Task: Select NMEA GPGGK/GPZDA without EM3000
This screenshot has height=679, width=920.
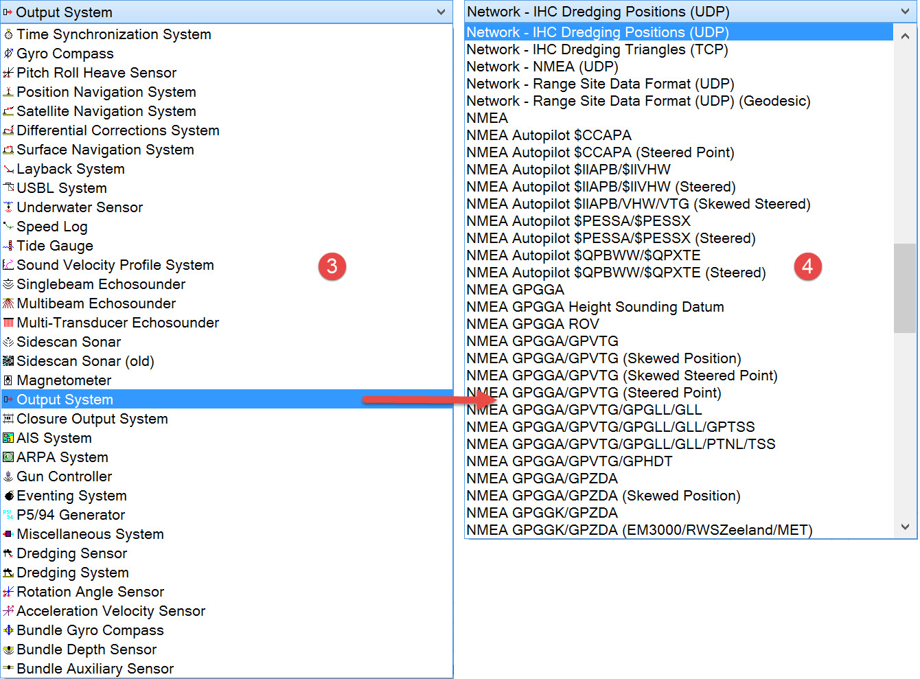Action: pyautogui.click(x=679, y=513)
